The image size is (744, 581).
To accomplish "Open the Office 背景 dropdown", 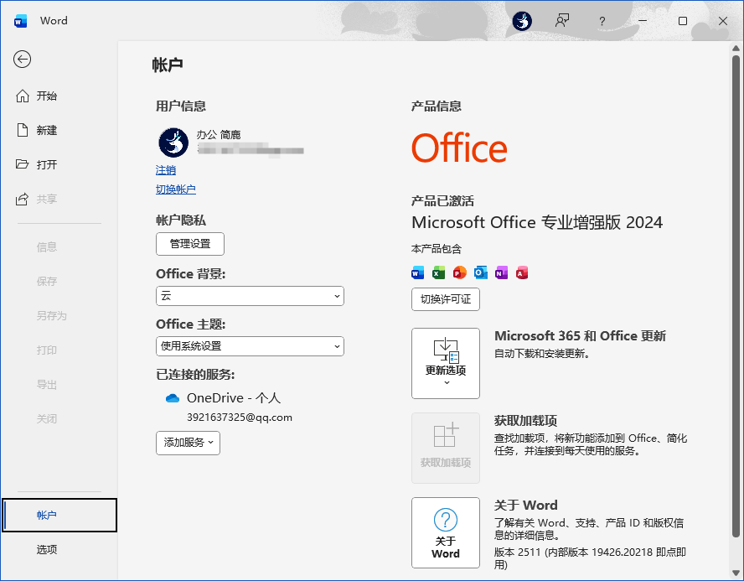I will 249,296.
